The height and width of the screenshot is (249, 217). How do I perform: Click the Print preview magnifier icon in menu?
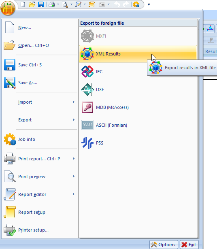pyautogui.click(x=10, y=176)
